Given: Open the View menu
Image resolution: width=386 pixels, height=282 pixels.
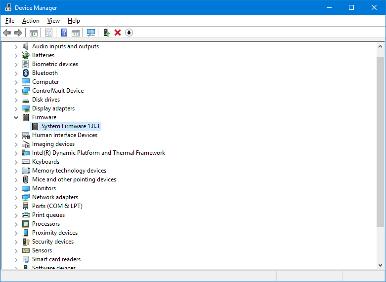Looking at the screenshot, I should tap(53, 21).
